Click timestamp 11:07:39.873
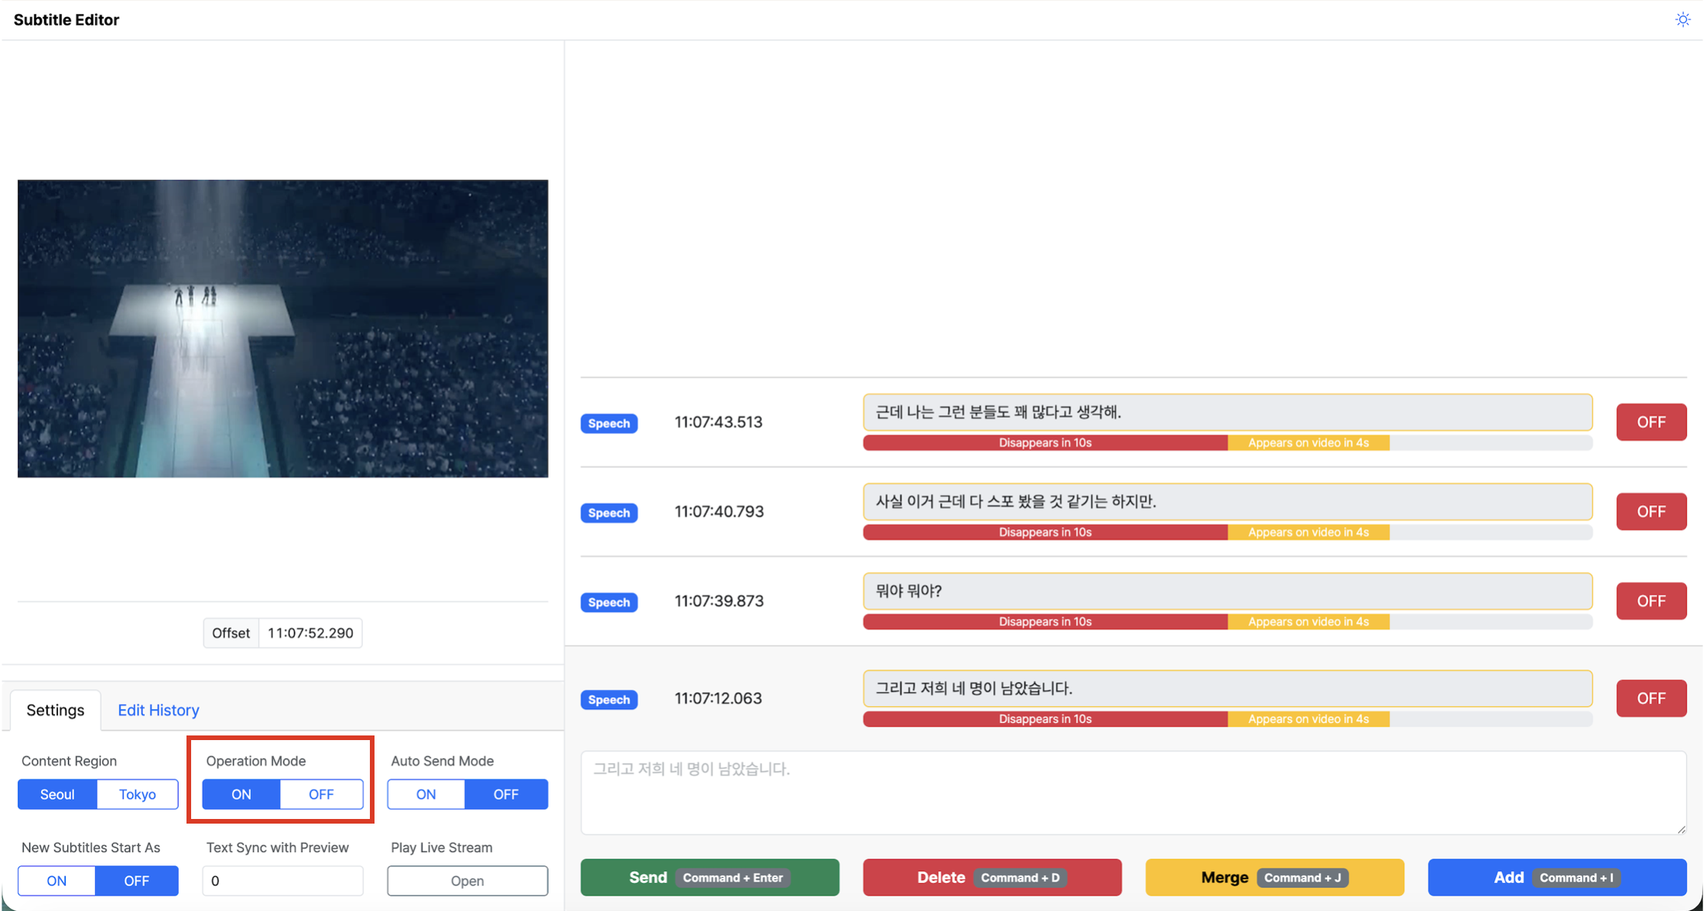Screen dimensions: 1707x911 click(x=719, y=601)
